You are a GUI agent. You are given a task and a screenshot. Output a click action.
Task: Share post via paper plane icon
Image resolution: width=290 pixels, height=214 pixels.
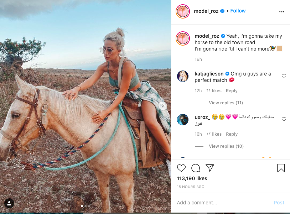pyautogui.click(x=210, y=168)
